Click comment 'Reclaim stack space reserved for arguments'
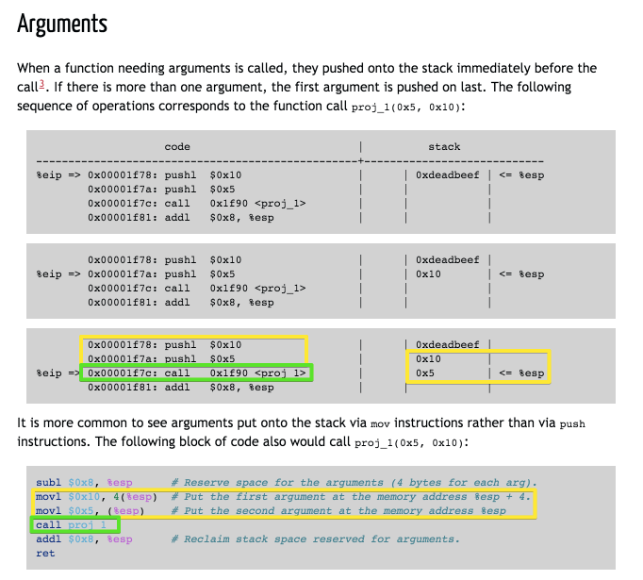Screen dimensions: 643x580 click(x=315, y=539)
